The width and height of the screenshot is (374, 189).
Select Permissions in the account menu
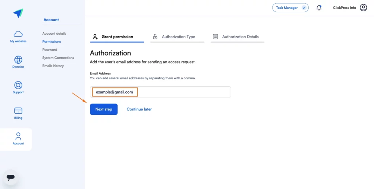point(51,42)
